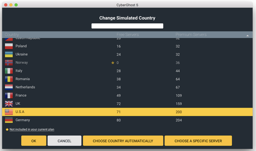Click the star icon in the plan legend
256x151 pixels.
(7, 129)
